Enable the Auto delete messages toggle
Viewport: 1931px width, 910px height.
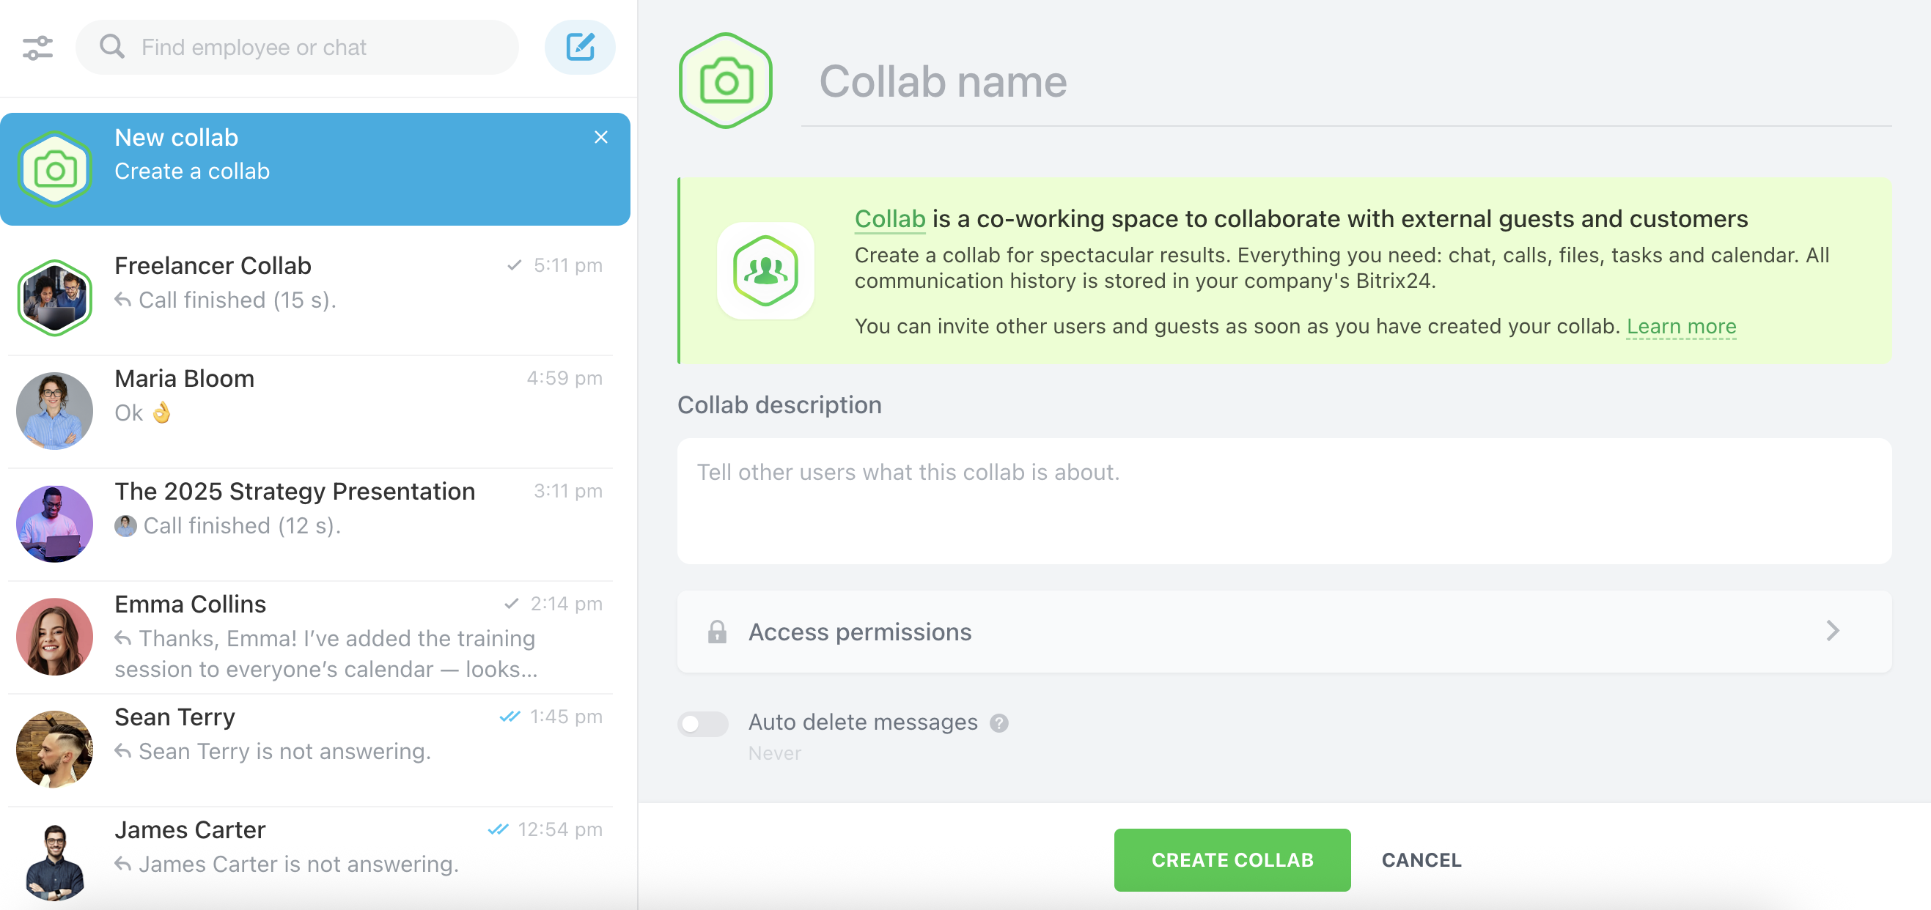(702, 723)
